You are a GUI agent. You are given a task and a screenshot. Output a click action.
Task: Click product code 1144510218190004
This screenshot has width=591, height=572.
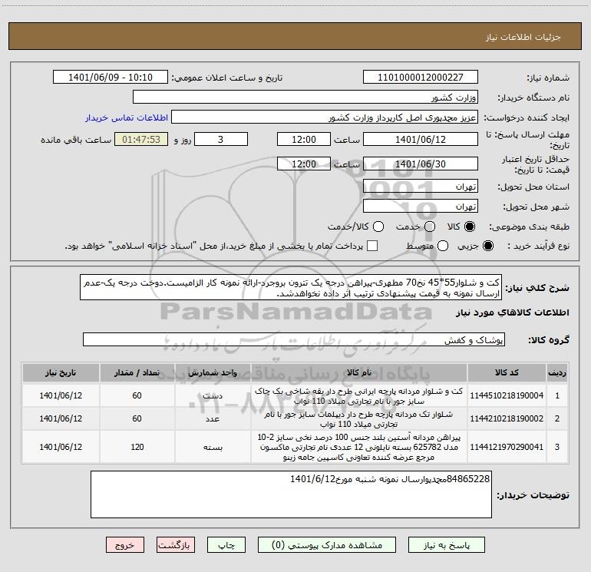point(507,395)
